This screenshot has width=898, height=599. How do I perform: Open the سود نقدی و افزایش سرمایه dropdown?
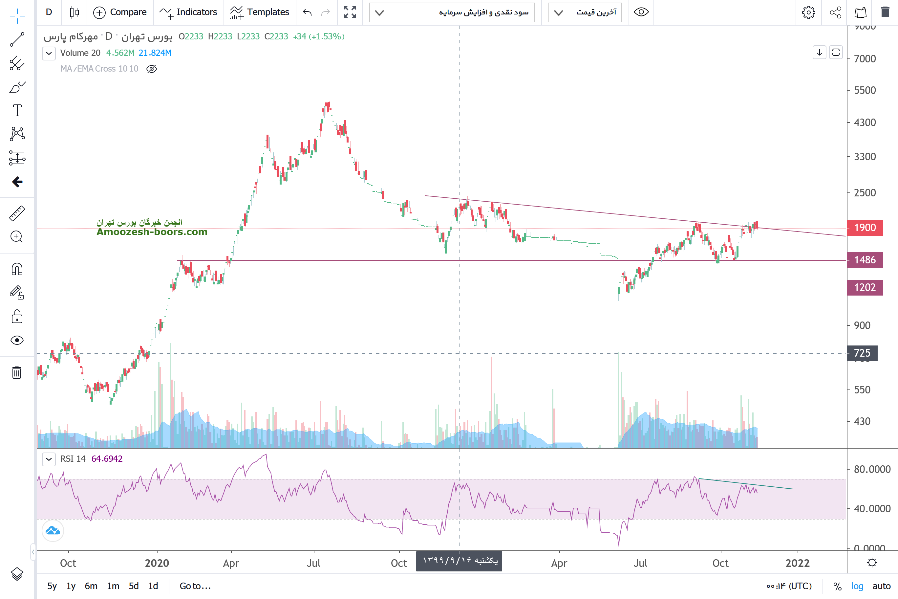pos(452,12)
